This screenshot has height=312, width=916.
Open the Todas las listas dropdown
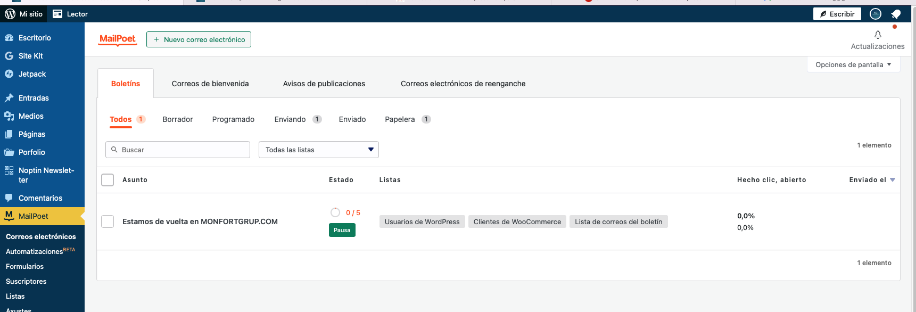coord(319,150)
